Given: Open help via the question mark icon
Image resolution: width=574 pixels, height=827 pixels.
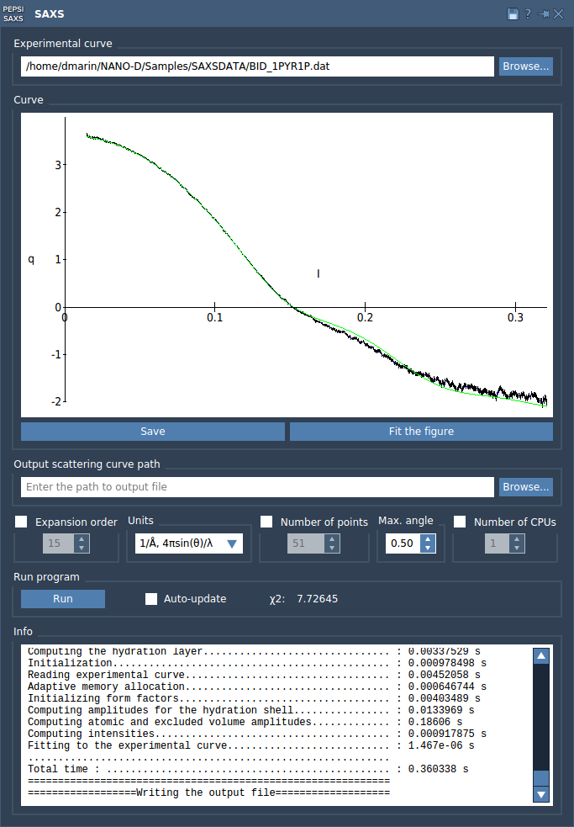Looking at the screenshot, I should (528, 13).
